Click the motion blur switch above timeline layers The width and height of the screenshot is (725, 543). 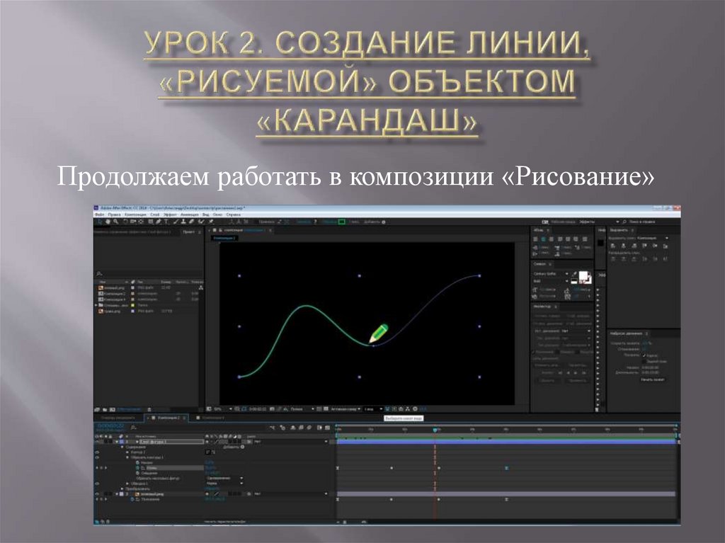pyautogui.click(x=309, y=428)
